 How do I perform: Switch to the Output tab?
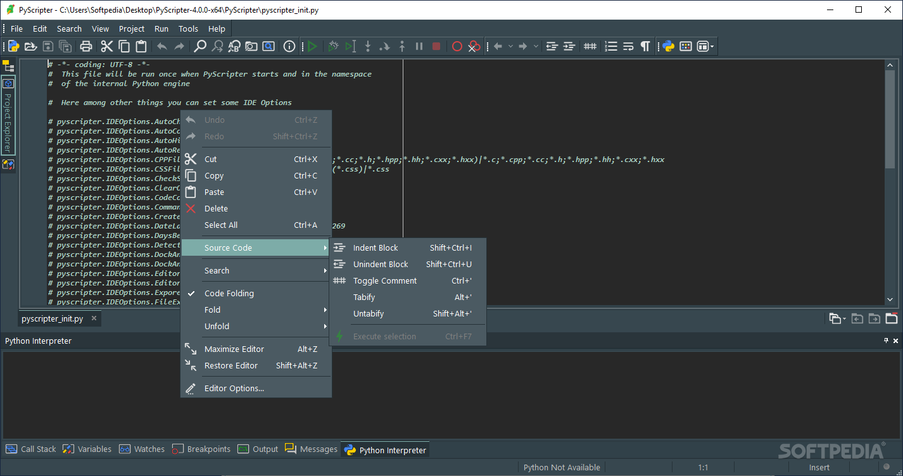[x=258, y=449]
